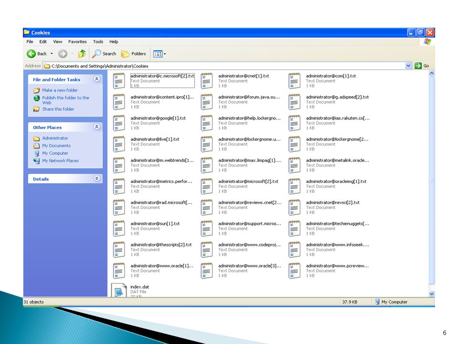Select the administrator@google[1].txt file icon
This screenshot has height=344, width=458.
tap(119, 123)
